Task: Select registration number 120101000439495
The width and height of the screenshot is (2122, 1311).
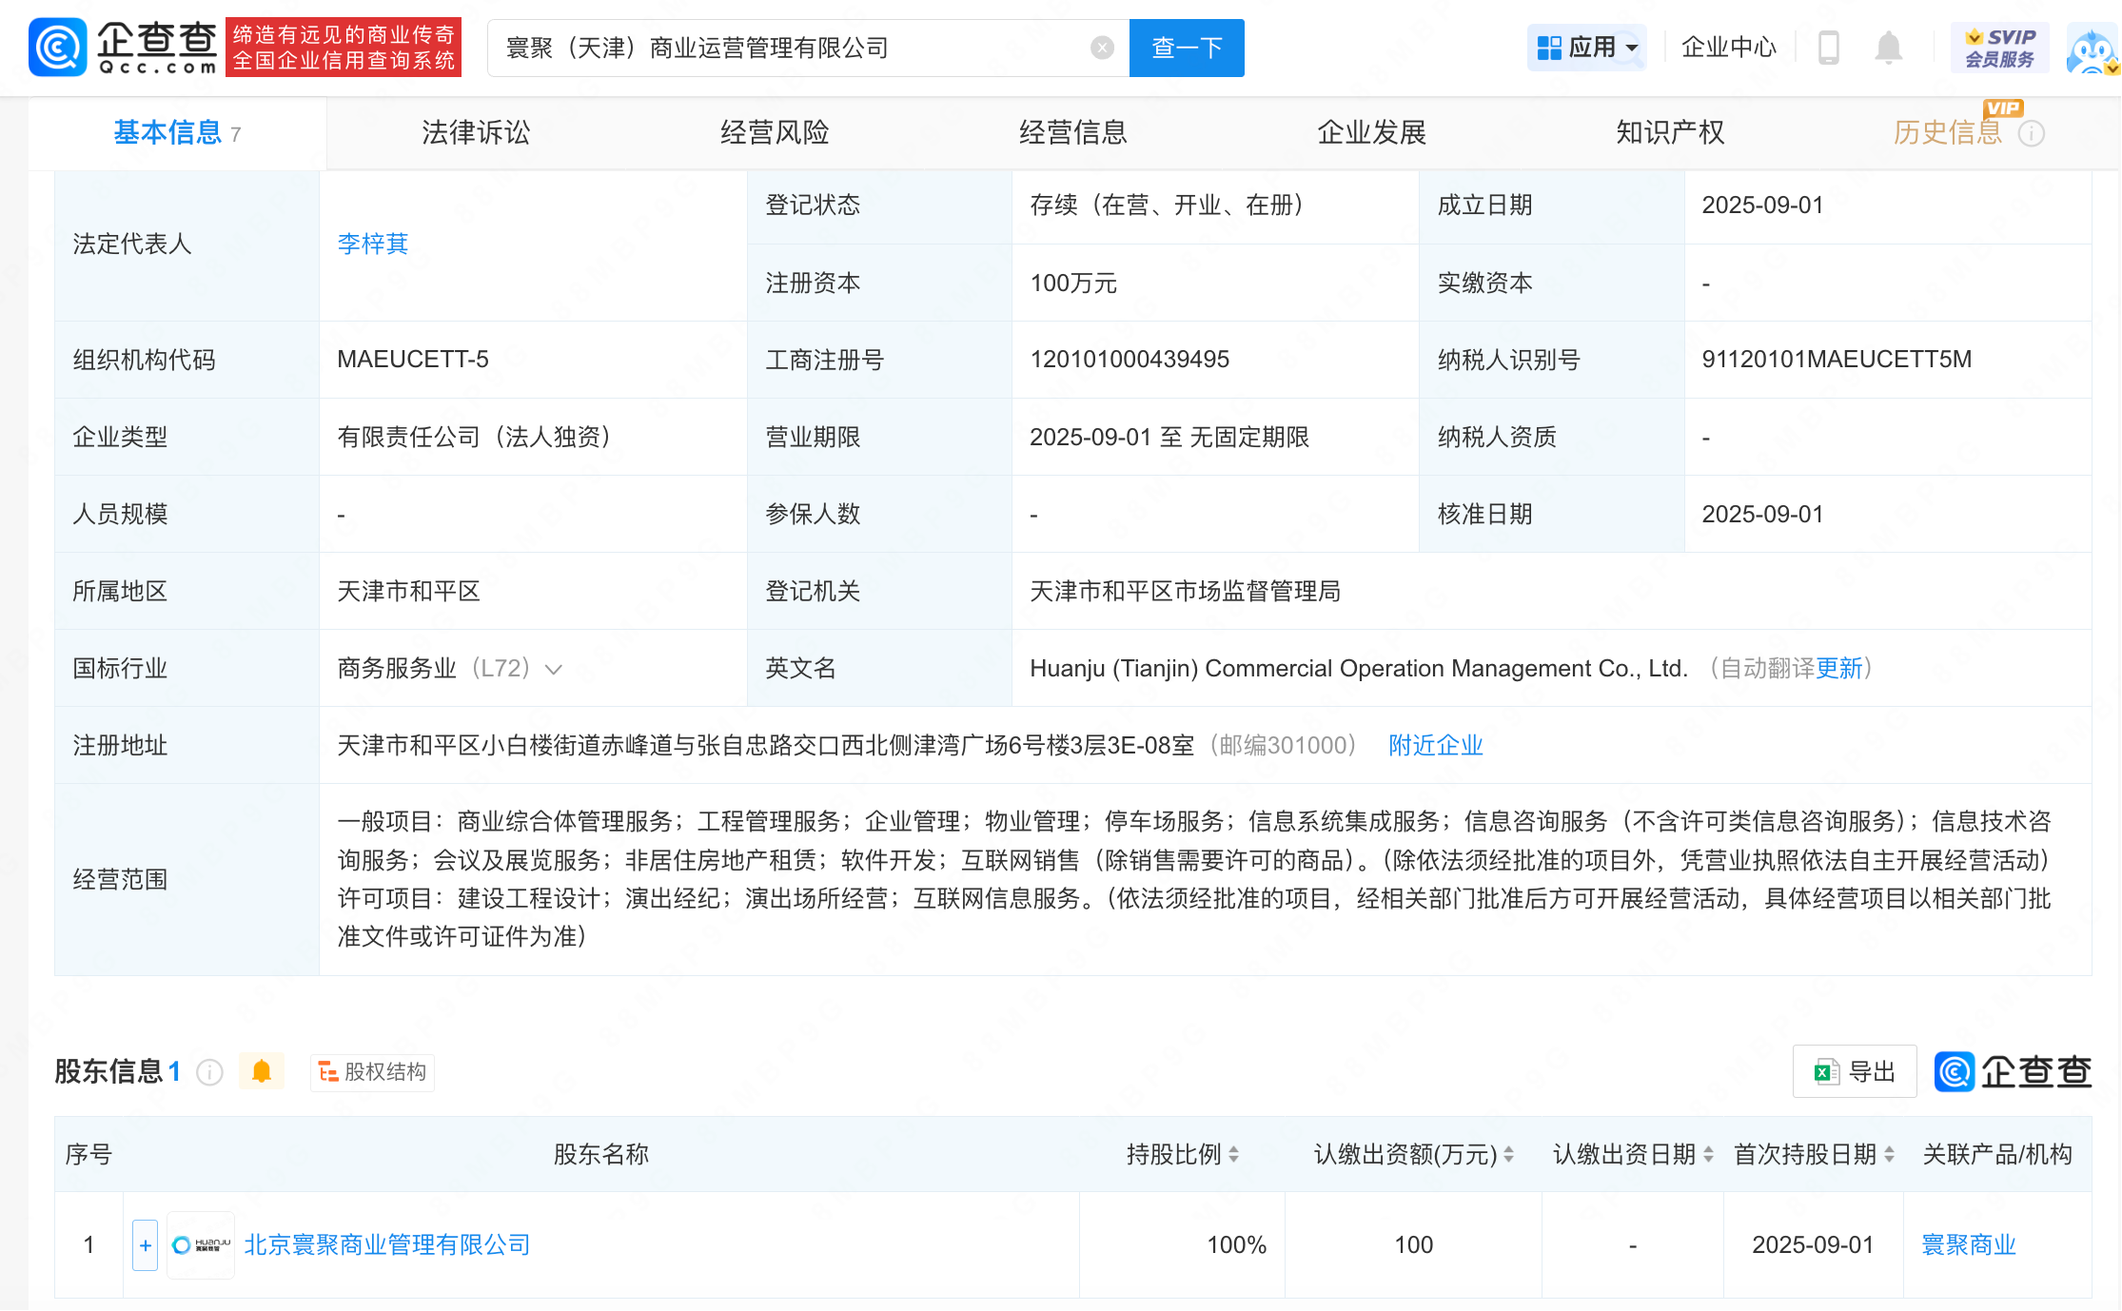Action: pyautogui.click(x=1130, y=360)
